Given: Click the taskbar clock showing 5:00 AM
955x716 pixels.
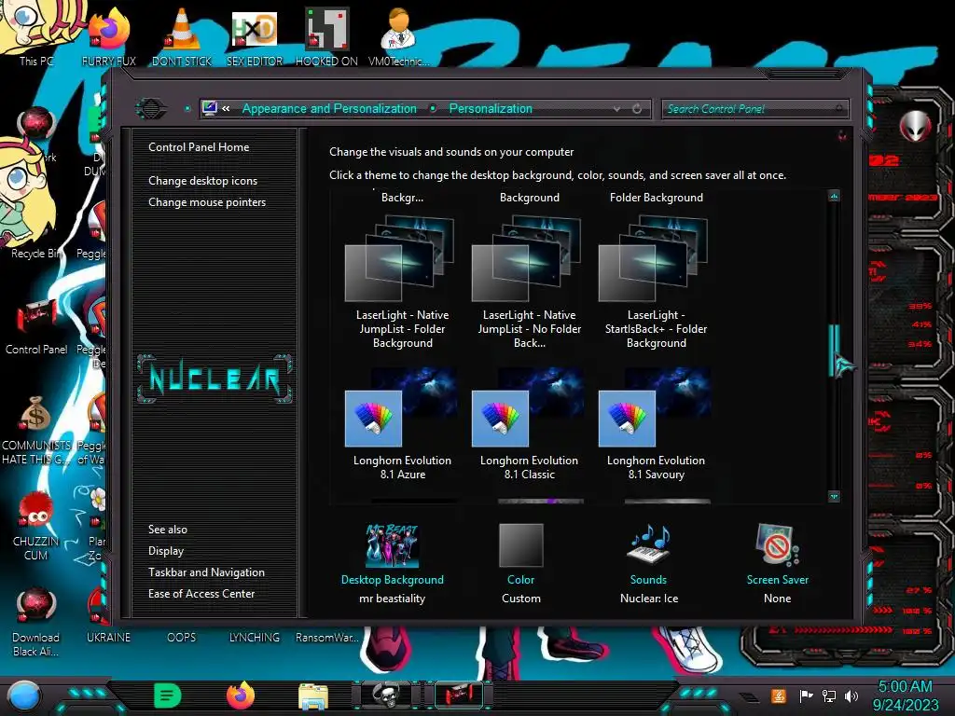Looking at the screenshot, I should [x=905, y=695].
